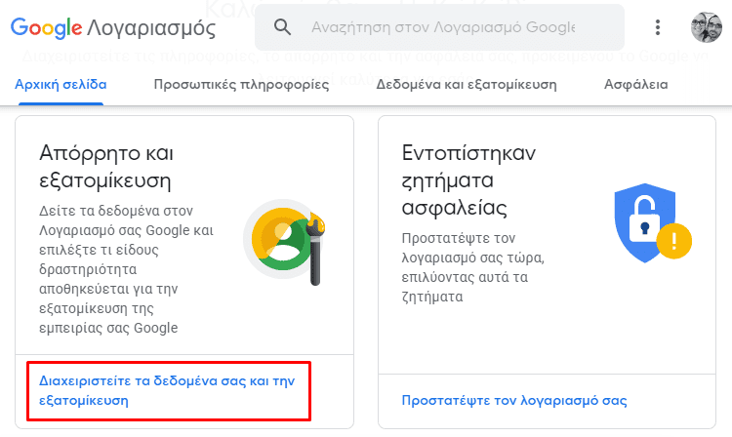Screen dimensions: 732x437
Task: Open the three-dot options menu
Action: [657, 27]
